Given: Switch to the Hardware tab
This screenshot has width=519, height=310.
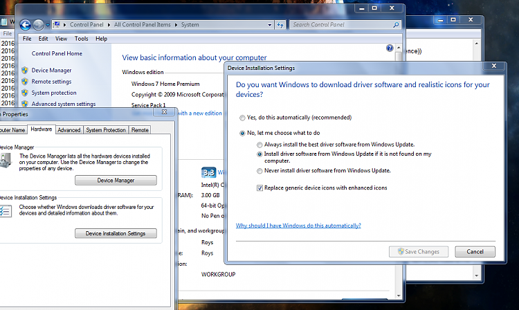Looking at the screenshot, I should coord(42,129).
